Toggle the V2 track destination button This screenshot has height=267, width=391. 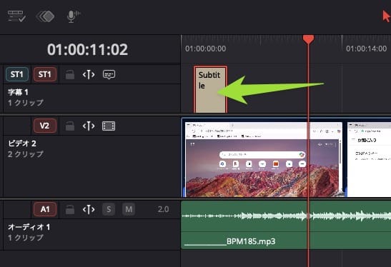pos(44,126)
